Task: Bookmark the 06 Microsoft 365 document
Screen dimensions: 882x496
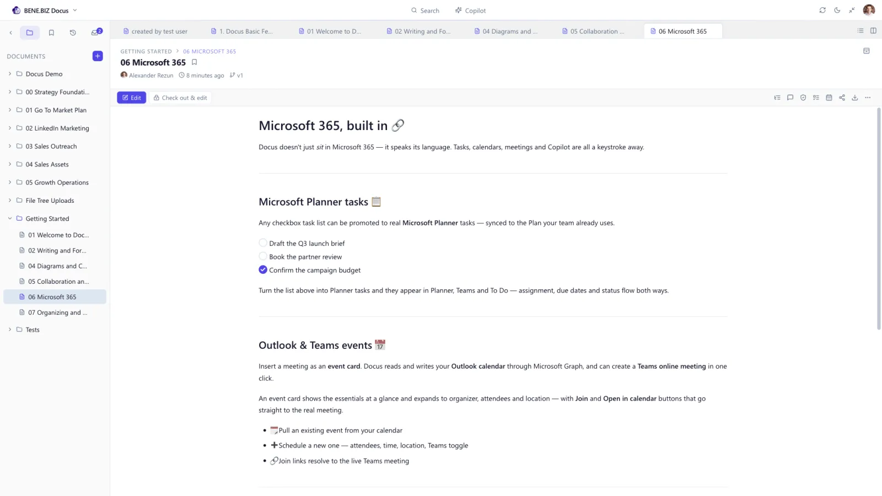Action: [x=194, y=62]
